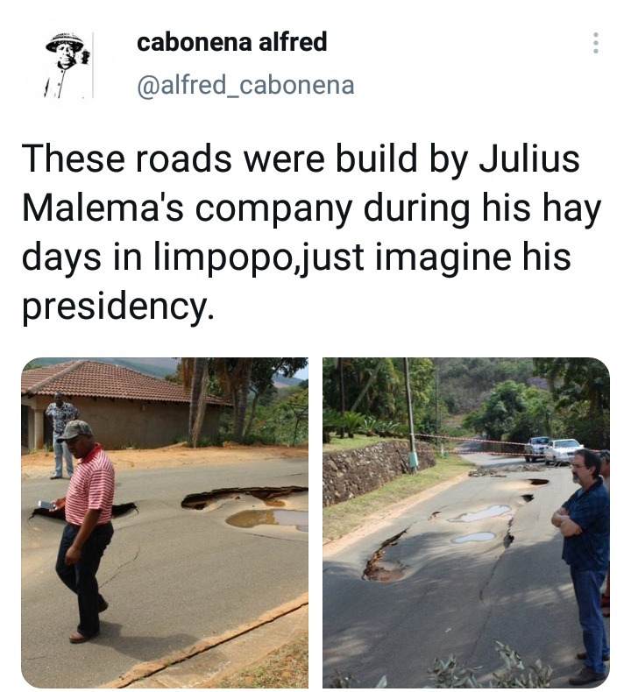Click the cabonena alfred display name

click(232, 42)
